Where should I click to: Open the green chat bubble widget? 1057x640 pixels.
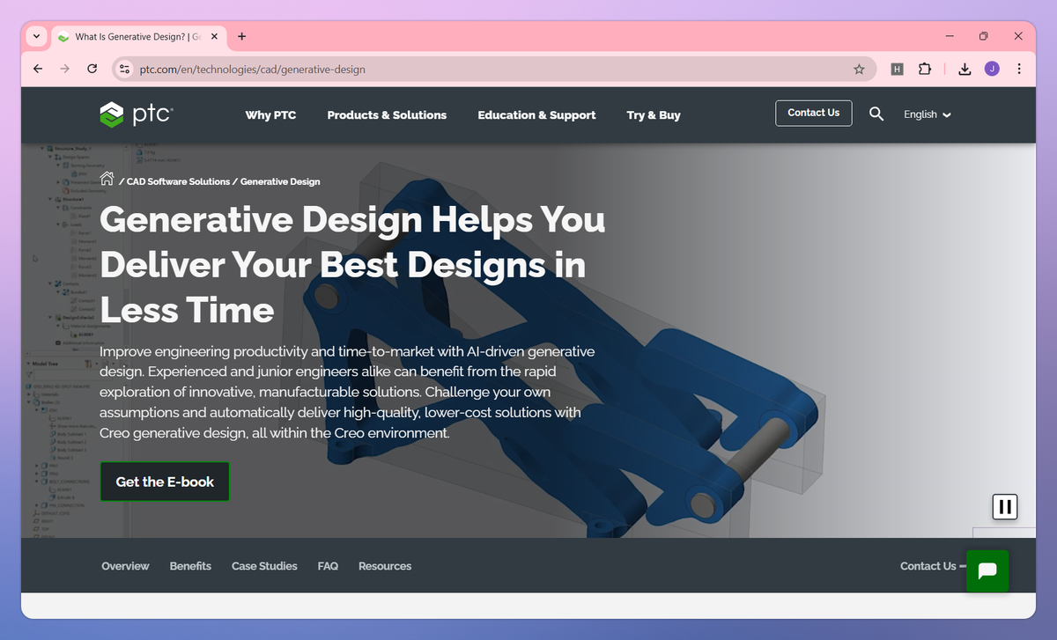coord(987,571)
